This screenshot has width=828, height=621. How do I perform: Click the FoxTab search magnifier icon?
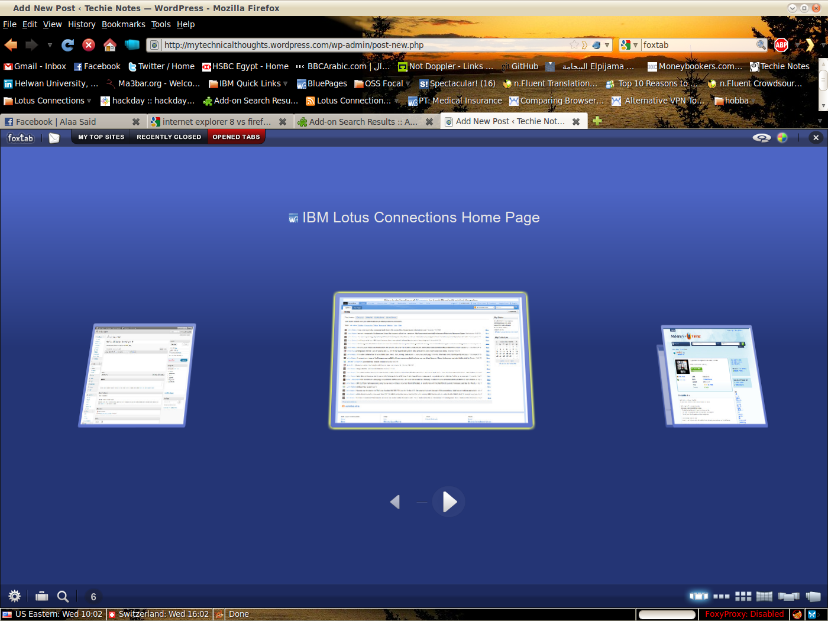pyautogui.click(x=63, y=596)
